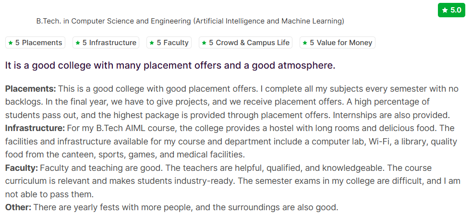This screenshot has height=215, width=472.
Task: Click the star icon in the 5.0 badge
Action: tap(445, 10)
